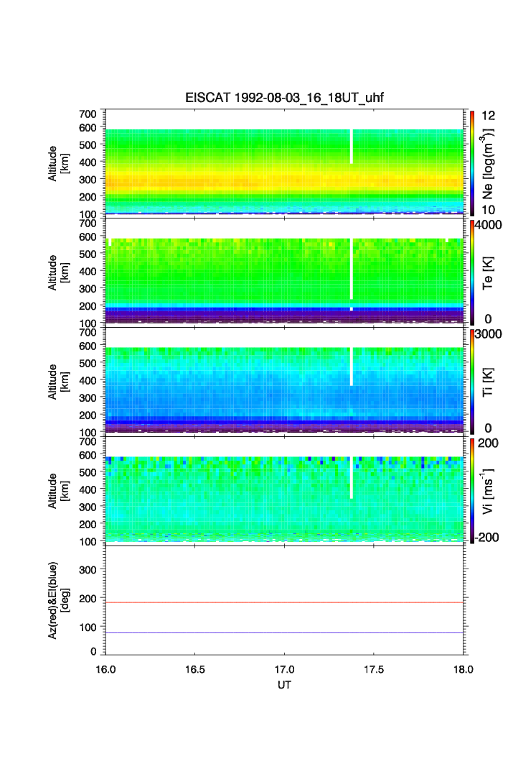Click the '17.0' tick label on the UT axis
Image resolution: width=508 pixels, height=764 pixels.
pos(284,669)
